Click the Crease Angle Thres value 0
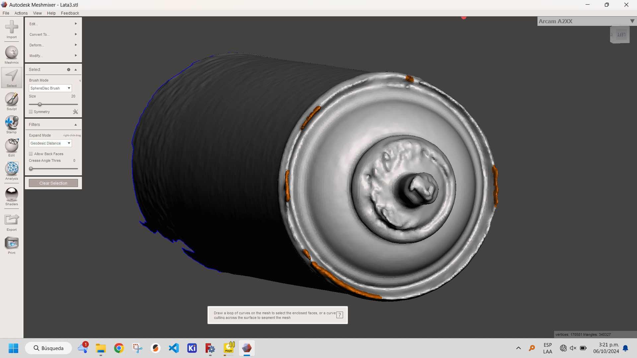 [74, 161]
